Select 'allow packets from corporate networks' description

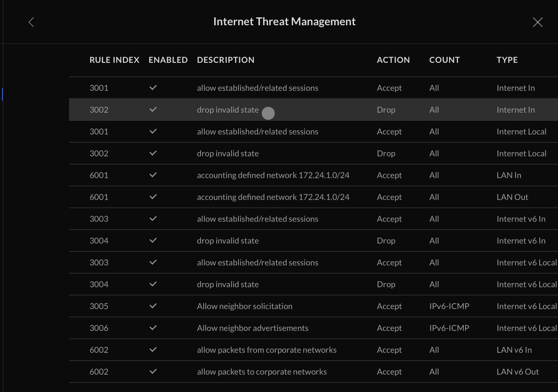click(267, 350)
